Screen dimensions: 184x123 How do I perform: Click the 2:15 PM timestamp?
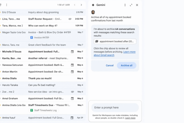[80, 12]
